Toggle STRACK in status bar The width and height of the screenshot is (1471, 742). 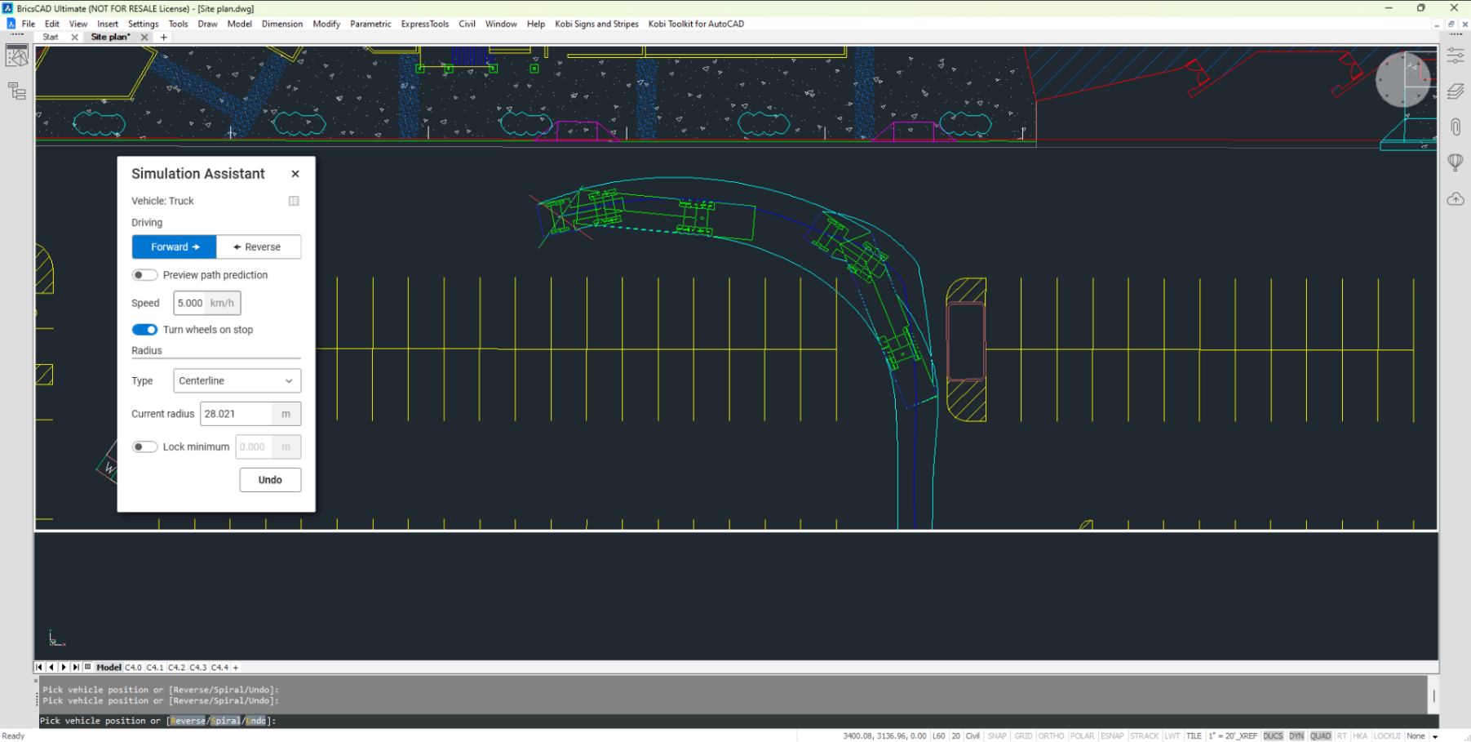coord(1144,735)
